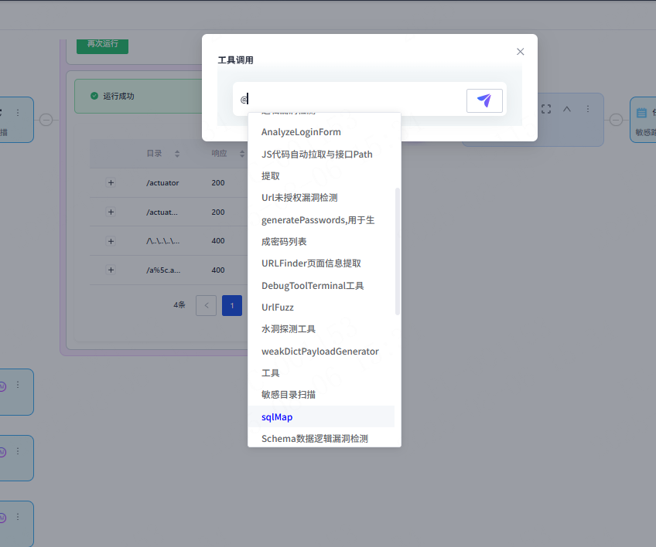Click the calendar icon on the right node

point(641,113)
